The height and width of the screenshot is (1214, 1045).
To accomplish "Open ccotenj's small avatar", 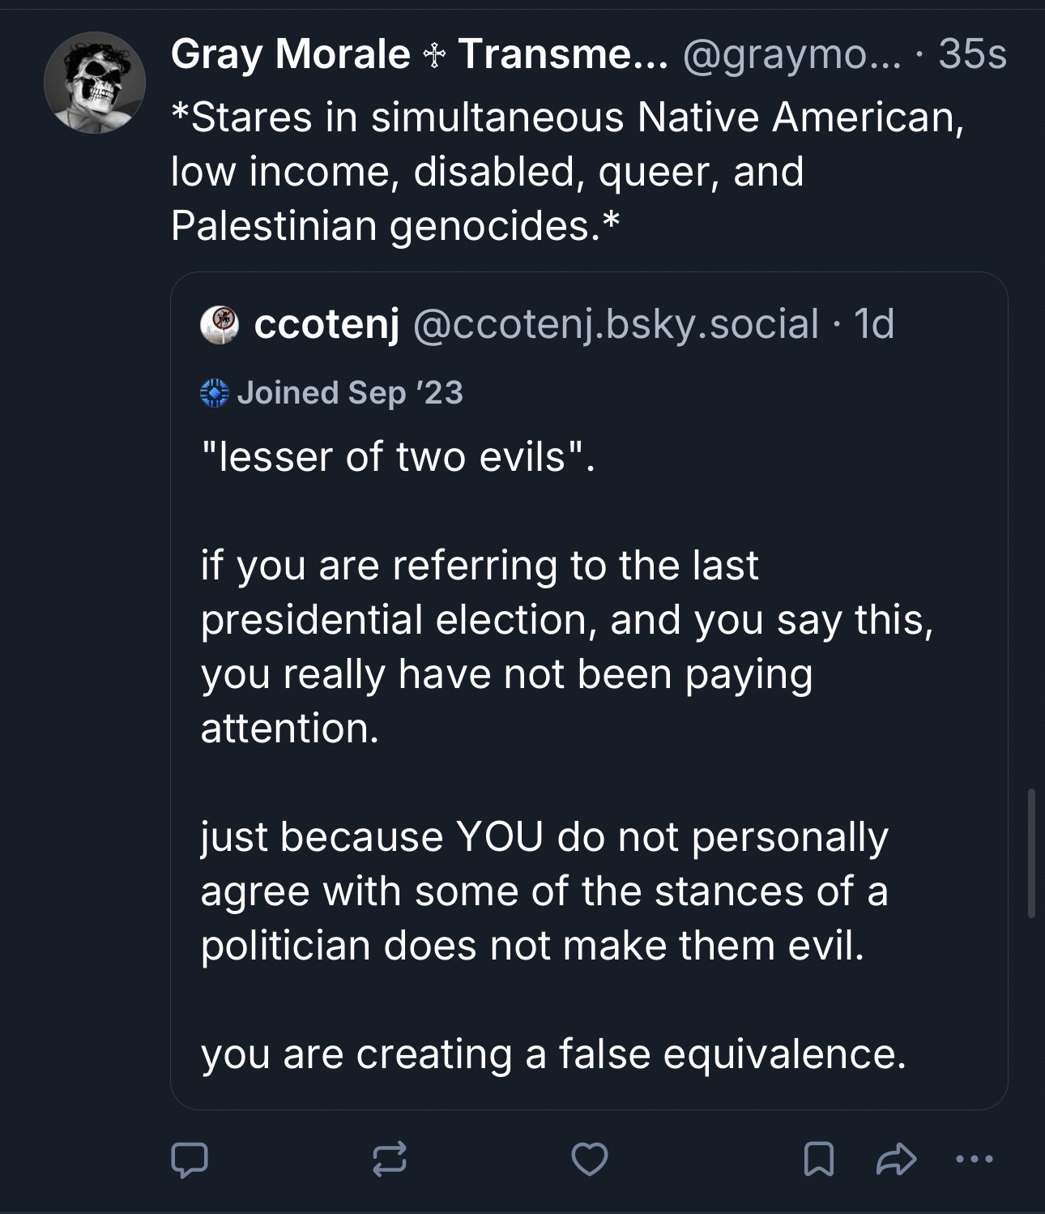I will pos(219,325).
